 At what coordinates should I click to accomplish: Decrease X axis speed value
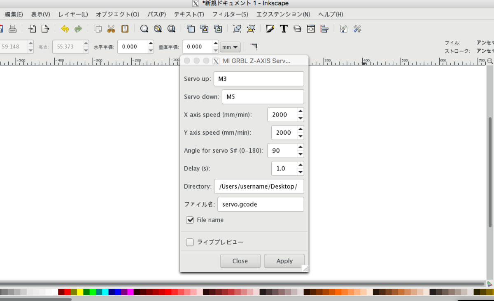301,118
